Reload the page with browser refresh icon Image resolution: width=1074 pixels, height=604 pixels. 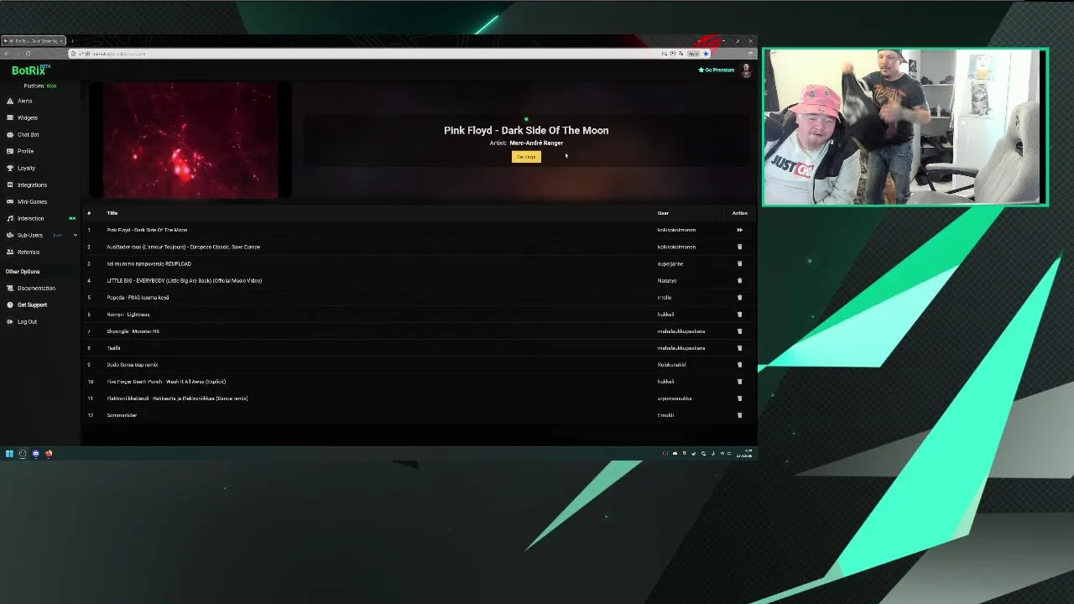click(x=28, y=54)
